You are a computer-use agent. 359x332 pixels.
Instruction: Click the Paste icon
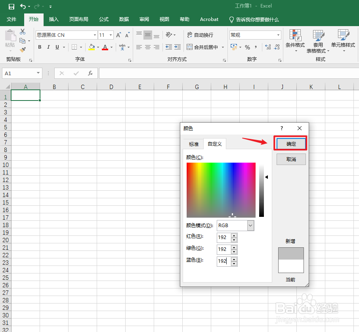click(x=10, y=36)
